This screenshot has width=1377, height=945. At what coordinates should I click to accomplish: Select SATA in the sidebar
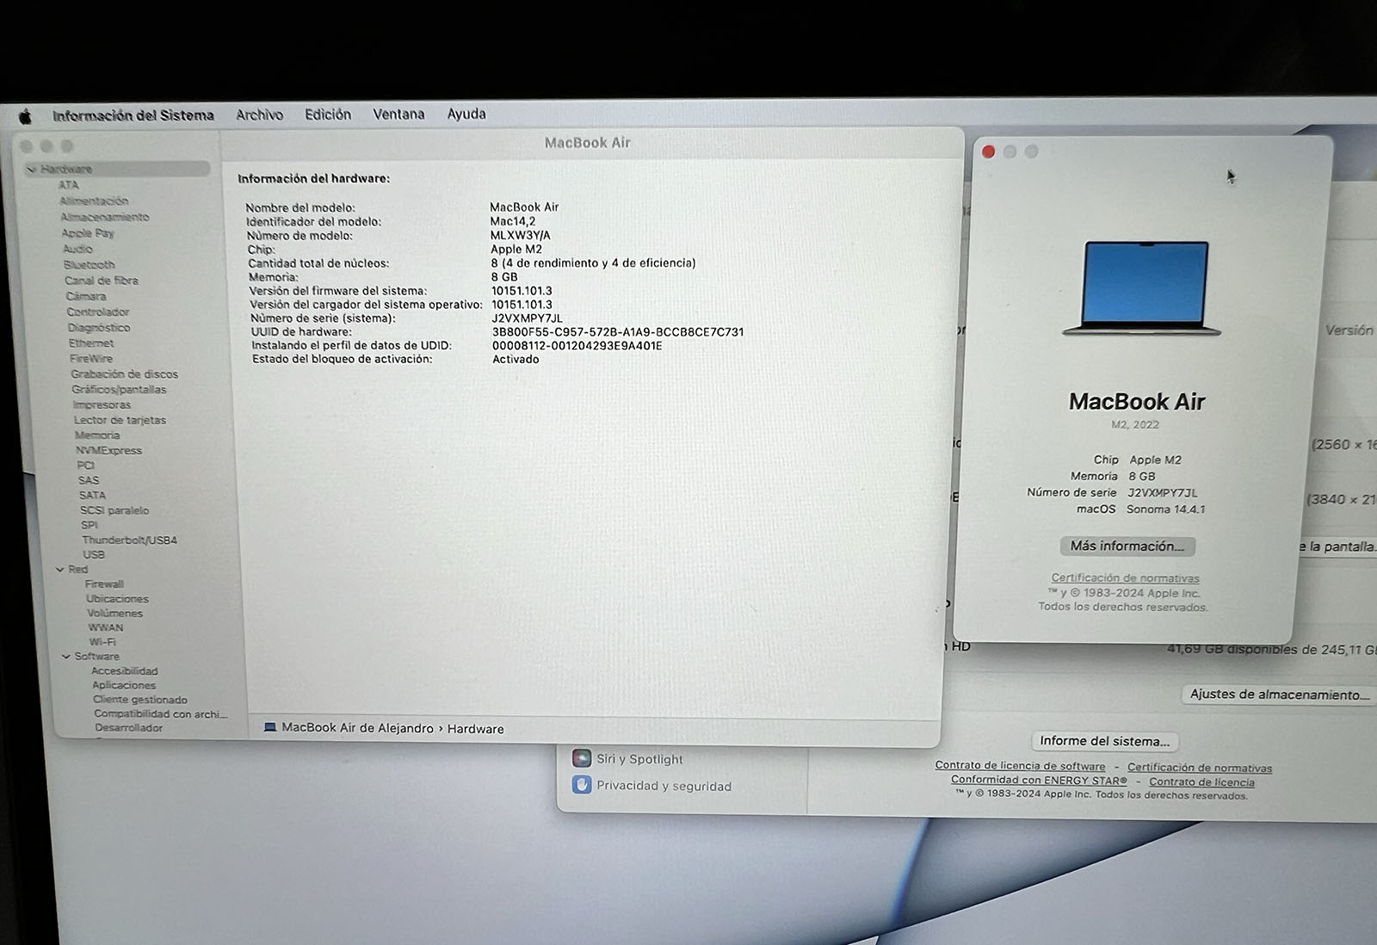click(93, 496)
